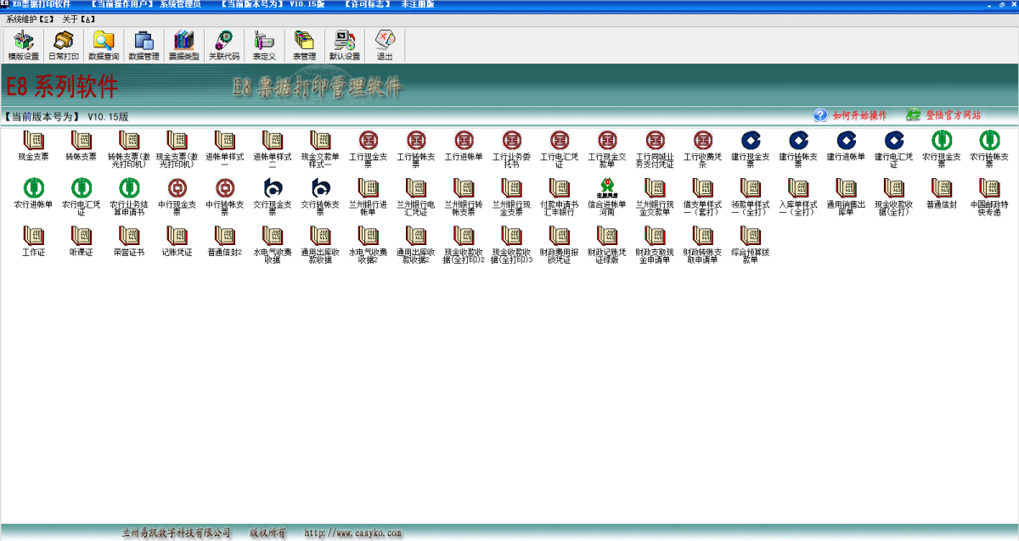
Task: Open 数据查询 from the toolbar
Action: coord(104,45)
